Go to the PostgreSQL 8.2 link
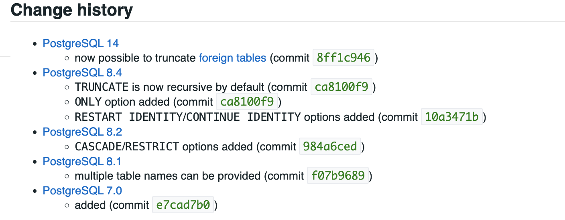The width and height of the screenshot is (565, 220). coord(82,132)
